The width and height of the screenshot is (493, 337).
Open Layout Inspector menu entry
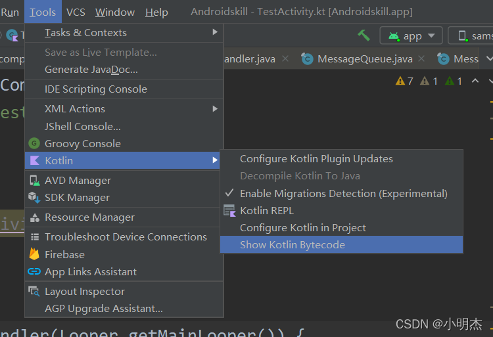124,292
